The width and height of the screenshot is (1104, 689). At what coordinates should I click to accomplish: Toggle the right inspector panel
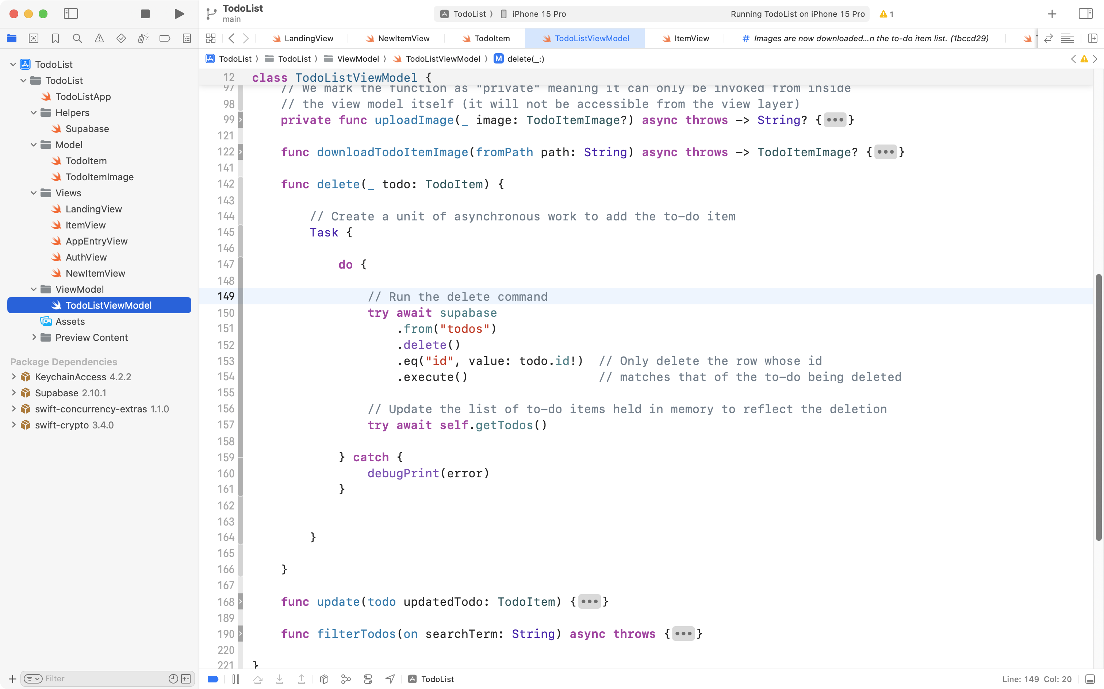pos(1086,14)
